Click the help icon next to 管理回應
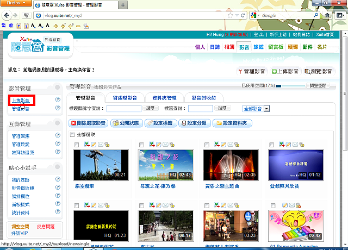Image resolution: width=348 pixels, height=250 pixels. [58, 135]
